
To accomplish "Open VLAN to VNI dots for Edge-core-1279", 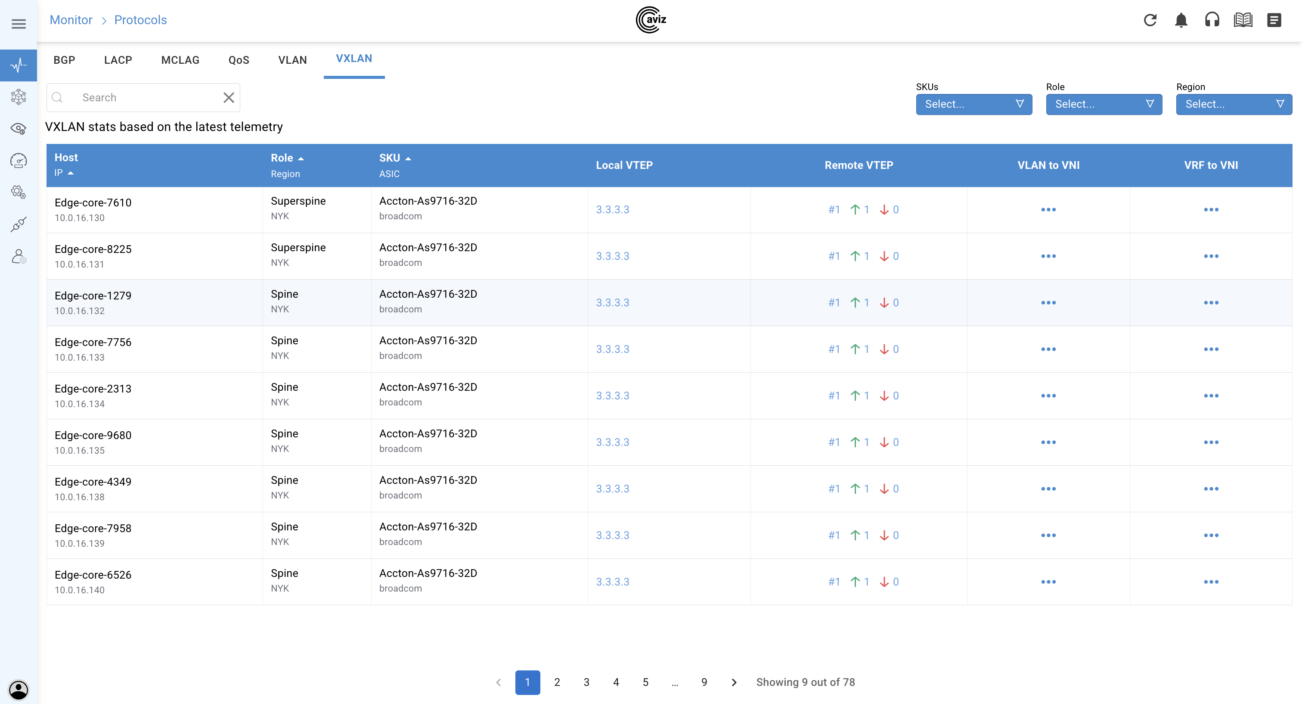I will click(x=1048, y=302).
